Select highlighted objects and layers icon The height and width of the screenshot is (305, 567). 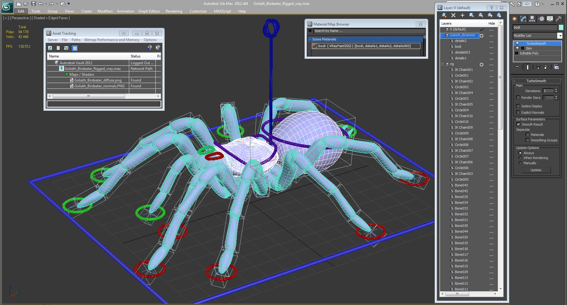472,15
